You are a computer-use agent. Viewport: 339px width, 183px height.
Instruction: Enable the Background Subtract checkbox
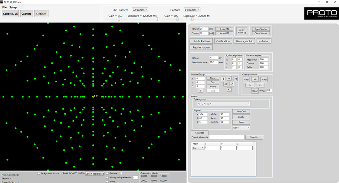point(39,173)
